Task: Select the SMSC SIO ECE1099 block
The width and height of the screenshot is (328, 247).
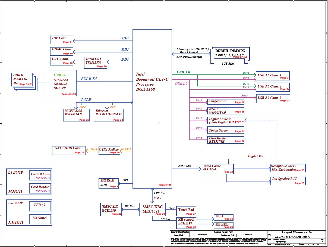Action: pyautogui.click(x=111, y=209)
